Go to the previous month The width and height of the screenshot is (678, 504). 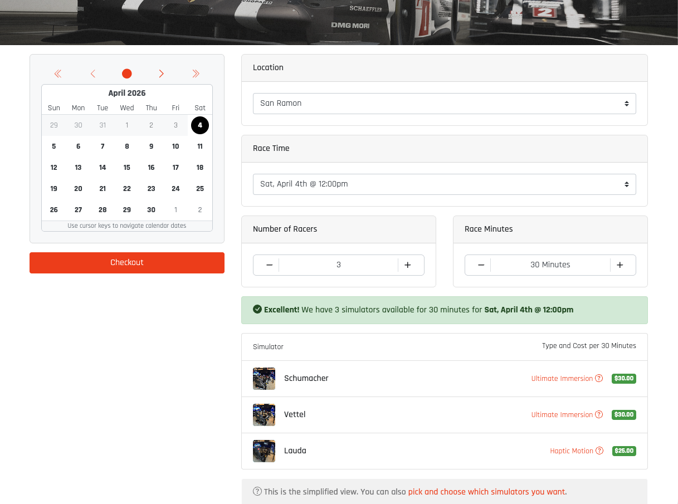pyautogui.click(x=92, y=74)
